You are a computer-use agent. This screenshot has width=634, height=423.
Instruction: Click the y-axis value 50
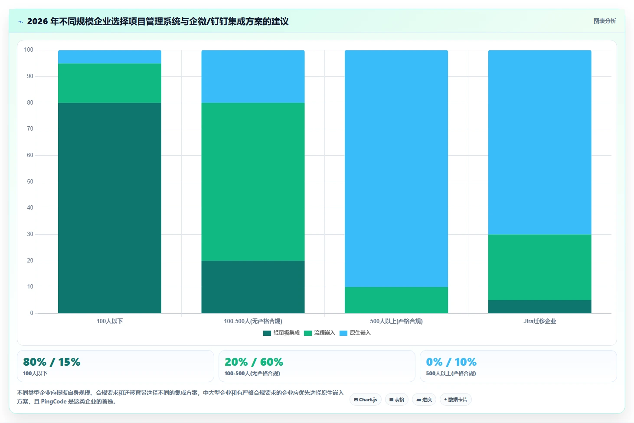[x=30, y=182]
